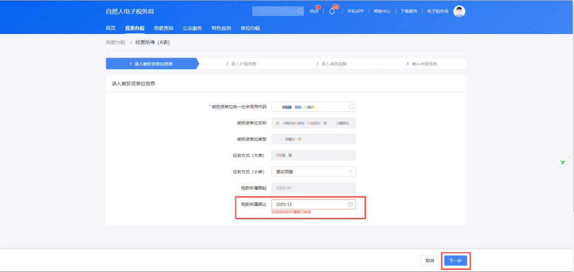Open the notification bell icon
Image resolution: width=574 pixels, height=272 pixels.
332,11
